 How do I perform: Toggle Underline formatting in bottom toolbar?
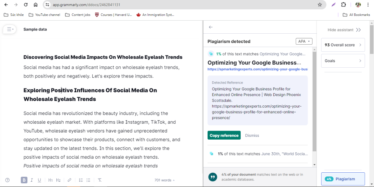click(39, 180)
